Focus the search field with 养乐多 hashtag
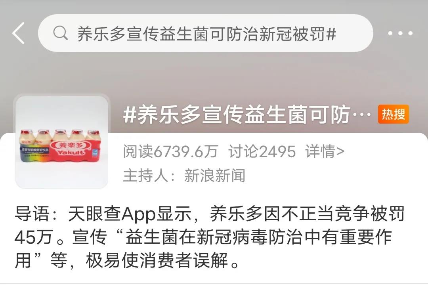 coord(206,33)
